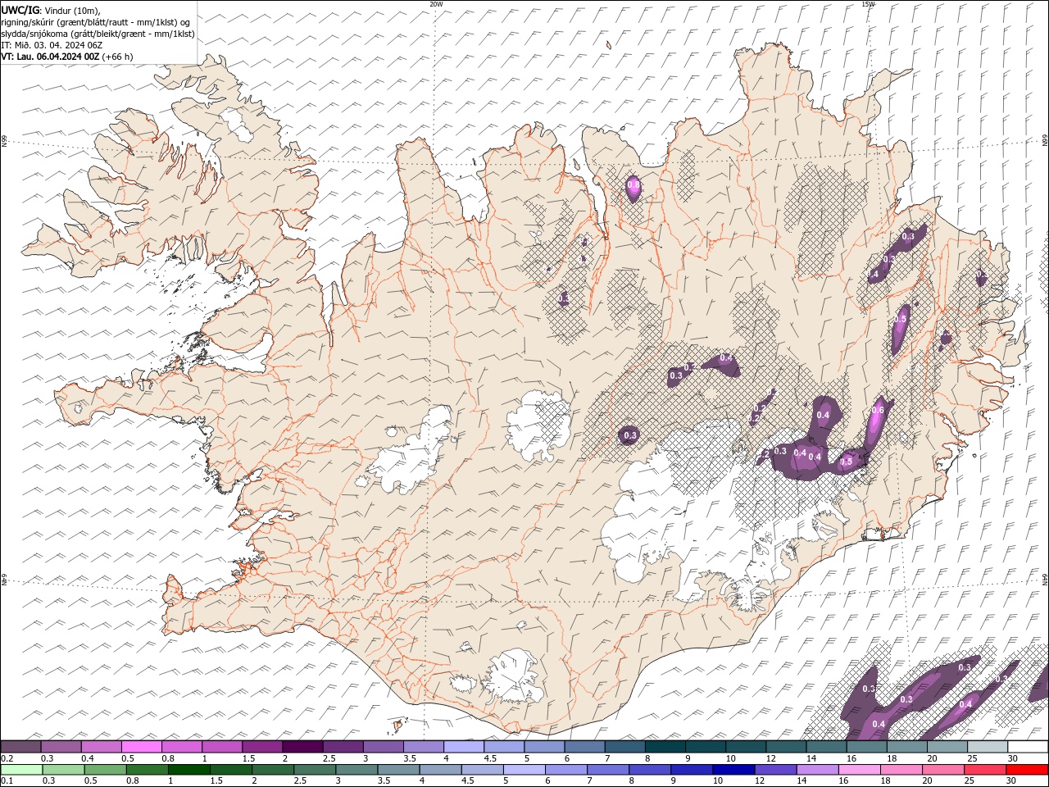Click the darkest green 1 swatch in lower legend
This screenshot has width=1049, height=787.
tap(188, 770)
